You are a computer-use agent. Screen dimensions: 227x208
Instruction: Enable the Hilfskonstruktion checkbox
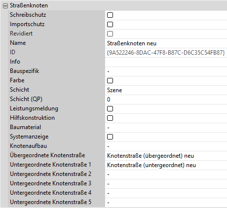pos(110,118)
